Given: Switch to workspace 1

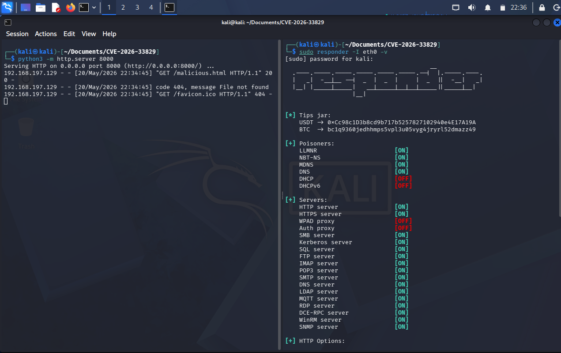Looking at the screenshot, I should click(x=109, y=7).
